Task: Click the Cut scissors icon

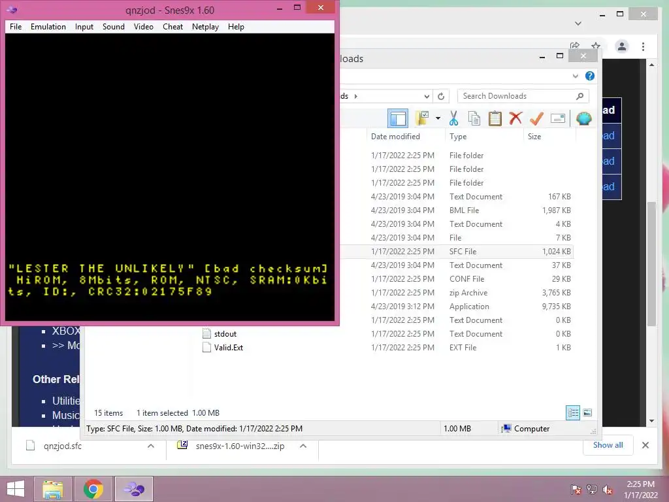Action: point(453,118)
